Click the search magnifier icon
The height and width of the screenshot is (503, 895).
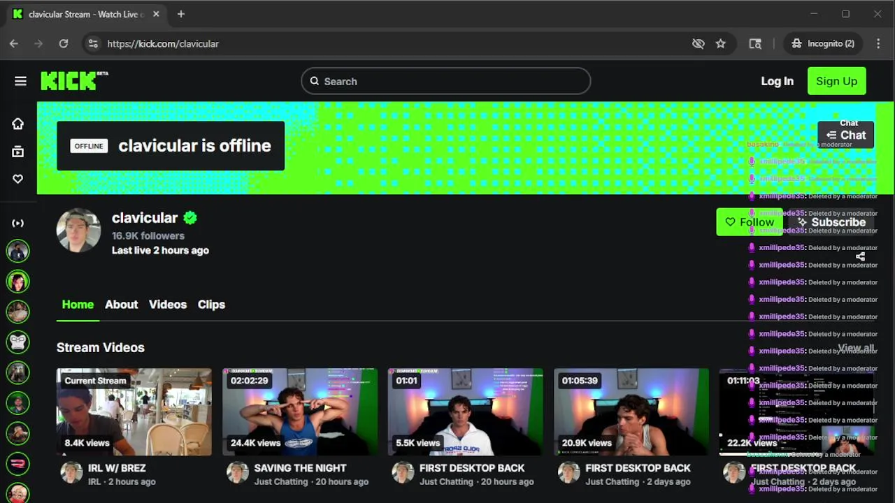click(315, 81)
